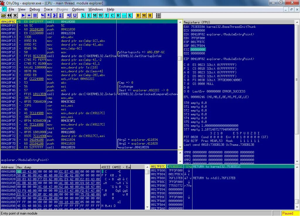300x216 pixels.
Task: Click the CPU window system icon left of File
Action: coord(4,9)
